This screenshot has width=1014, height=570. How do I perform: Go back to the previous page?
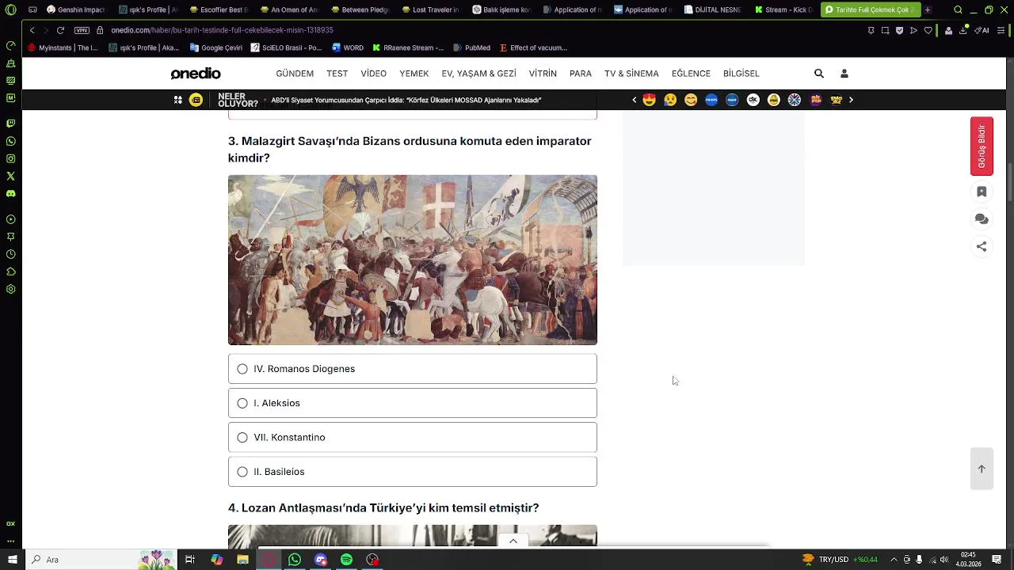click(32, 30)
